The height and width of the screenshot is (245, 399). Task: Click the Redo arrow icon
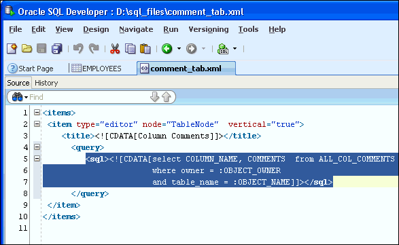(x=94, y=49)
